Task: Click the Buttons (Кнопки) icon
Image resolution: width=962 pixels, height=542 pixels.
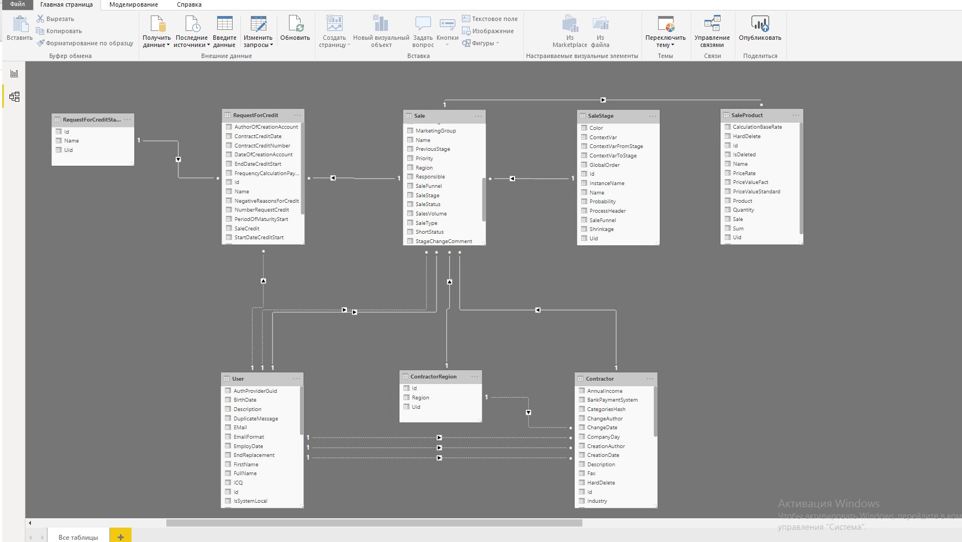Action: [x=447, y=24]
